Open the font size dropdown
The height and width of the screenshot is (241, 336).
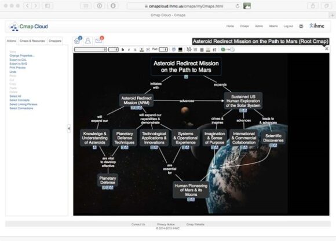click(x=114, y=50)
